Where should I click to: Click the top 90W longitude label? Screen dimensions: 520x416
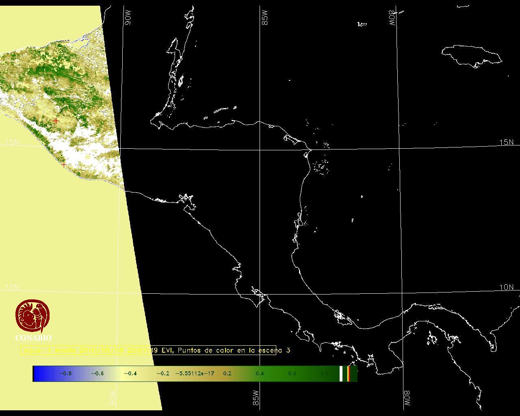click(x=128, y=18)
